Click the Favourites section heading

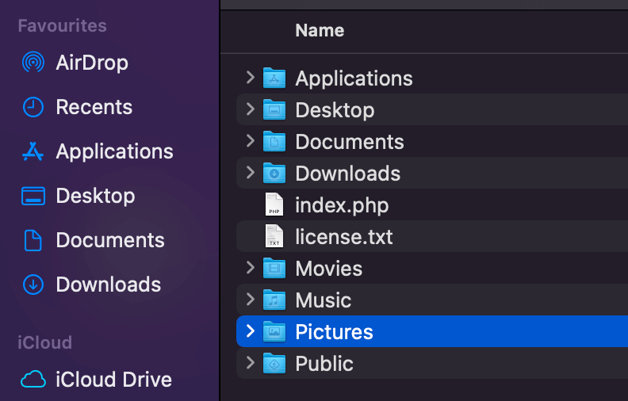[62, 25]
